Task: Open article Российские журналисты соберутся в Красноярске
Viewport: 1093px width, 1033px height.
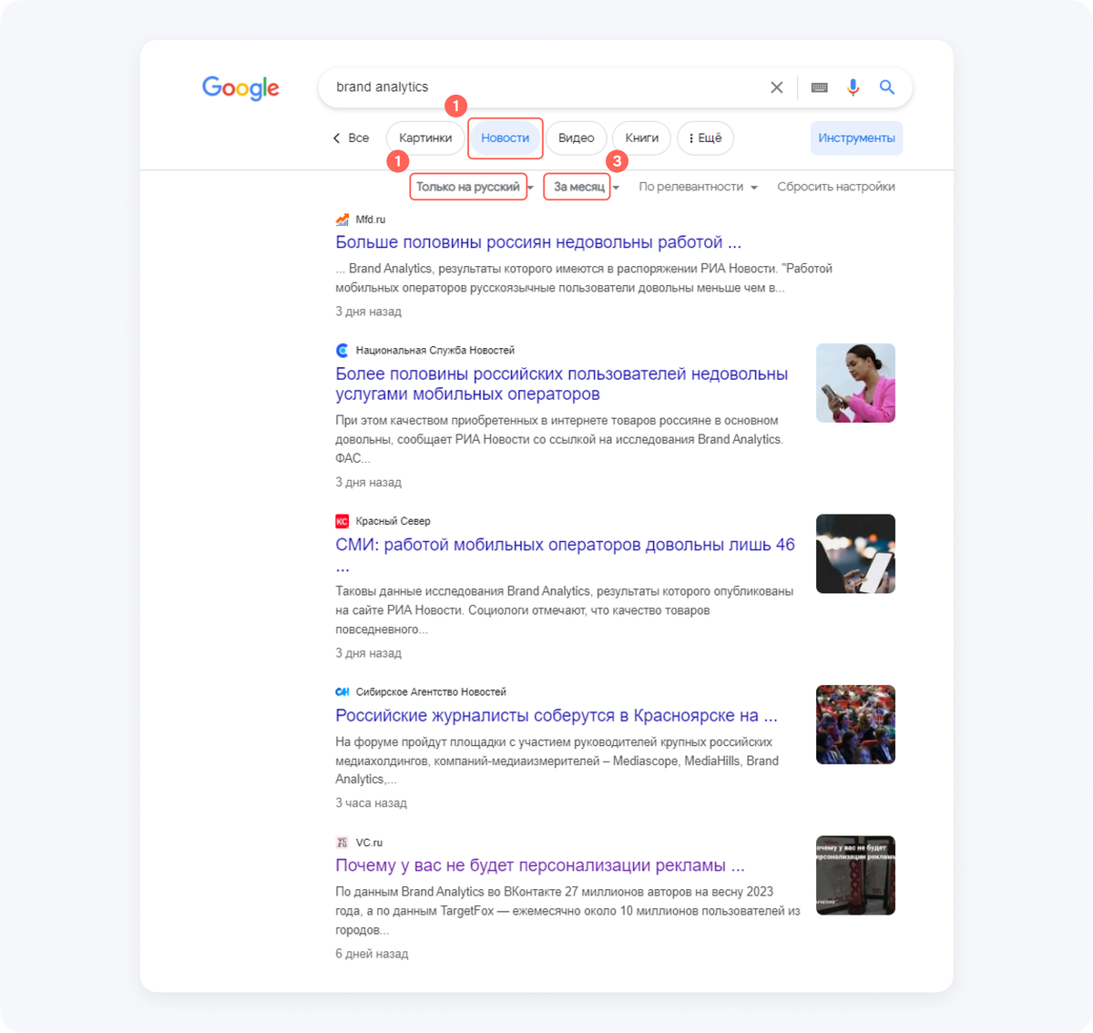Action: [557, 715]
